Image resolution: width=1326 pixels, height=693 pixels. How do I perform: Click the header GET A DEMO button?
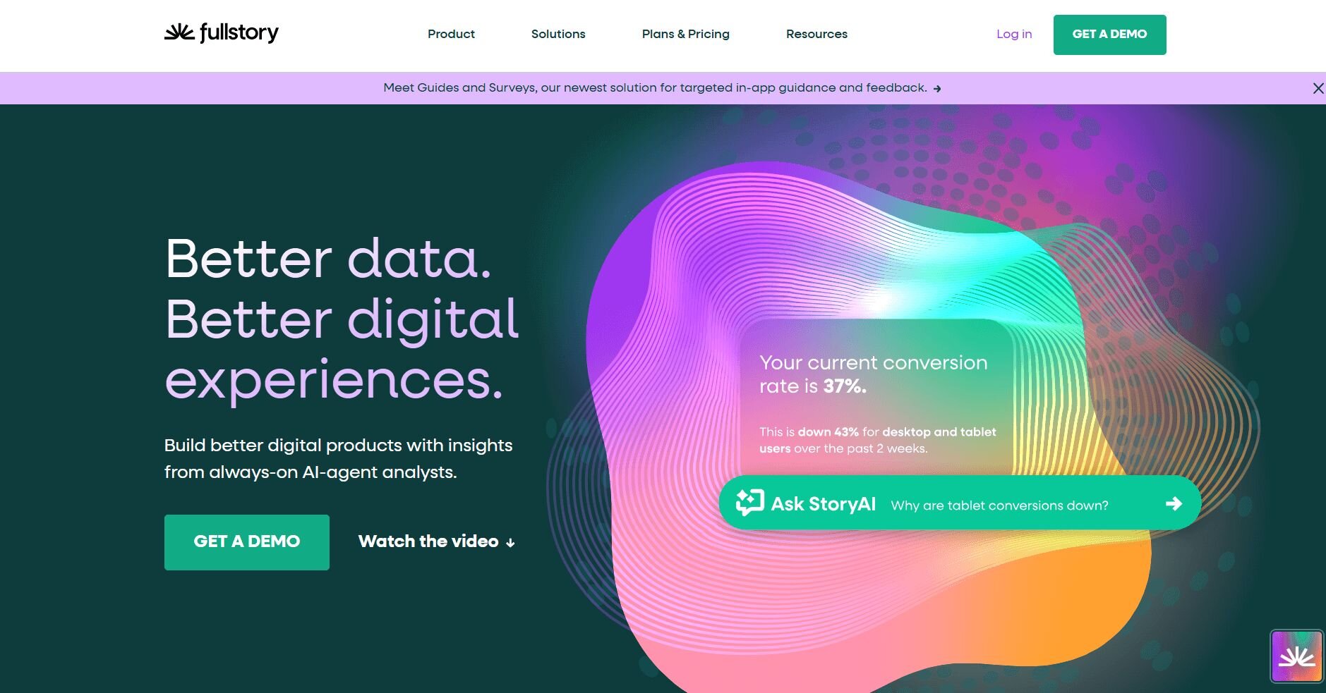click(1109, 35)
